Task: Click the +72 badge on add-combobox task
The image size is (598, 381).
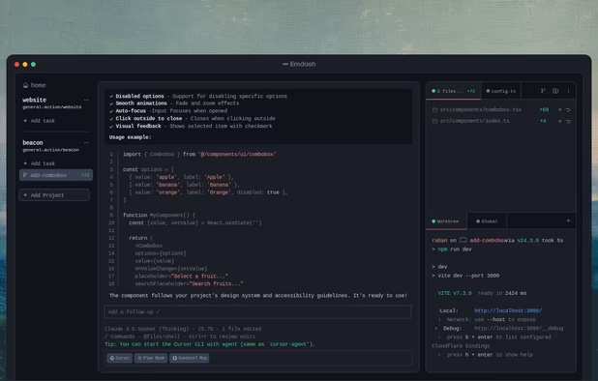Action: (85, 175)
